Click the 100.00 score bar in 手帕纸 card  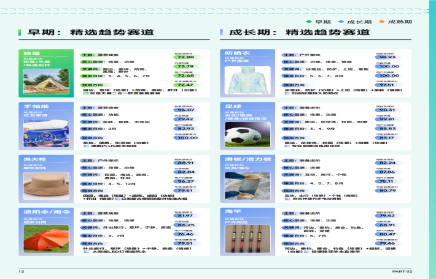click(x=185, y=138)
